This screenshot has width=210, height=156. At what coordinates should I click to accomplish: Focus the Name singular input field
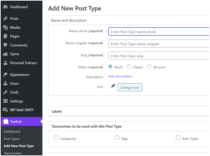[x=159, y=44]
